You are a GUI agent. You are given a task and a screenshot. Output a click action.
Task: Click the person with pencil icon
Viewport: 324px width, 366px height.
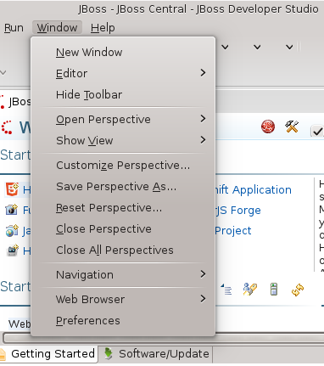coord(250,290)
